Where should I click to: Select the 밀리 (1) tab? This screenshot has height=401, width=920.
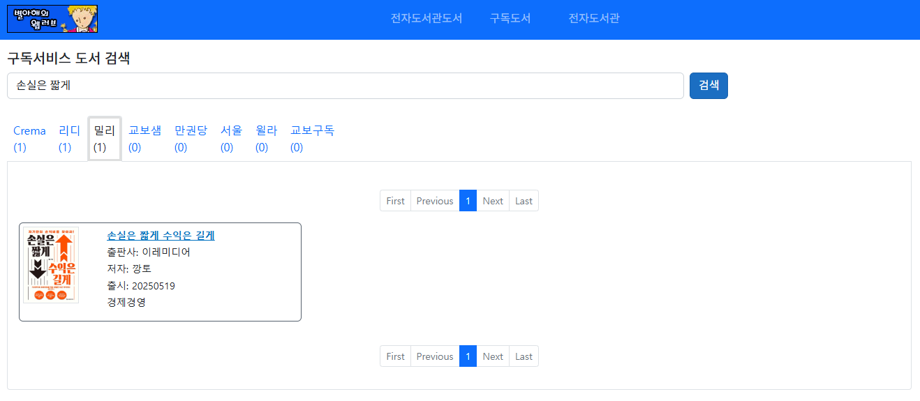coord(105,139)
